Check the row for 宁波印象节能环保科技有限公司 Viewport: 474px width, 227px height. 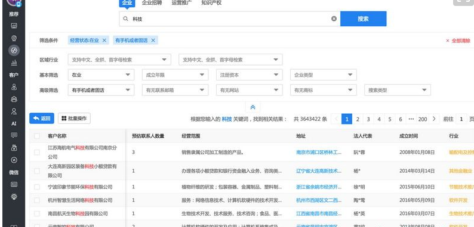pyautogui.click(x=37, y=187)
